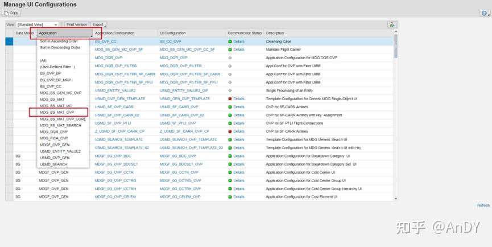Click red status icon for USMD_OVP_GEN_TEMPLATE row
Viewport: 492px width, 247px height.
pos(230,98)
